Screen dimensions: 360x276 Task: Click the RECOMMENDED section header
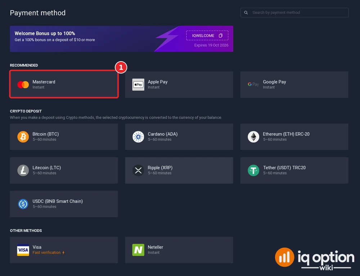coord(24,65)
